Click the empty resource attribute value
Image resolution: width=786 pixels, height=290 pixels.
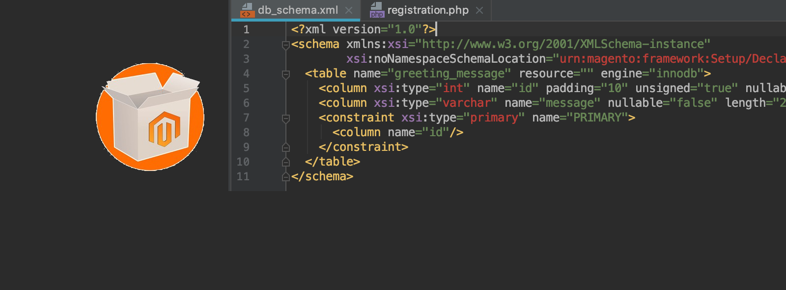(587, 74)
